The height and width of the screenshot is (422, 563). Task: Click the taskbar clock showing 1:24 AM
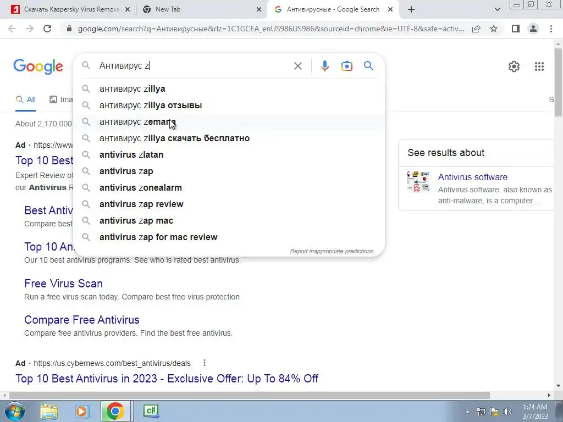click(535, 412)
